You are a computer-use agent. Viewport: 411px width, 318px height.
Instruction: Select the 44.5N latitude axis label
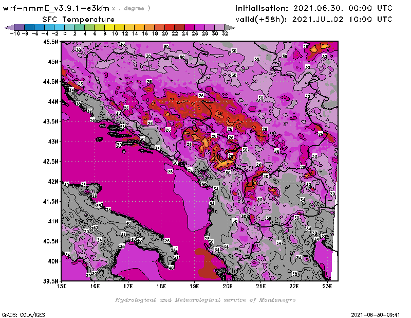tap(51, 82)
